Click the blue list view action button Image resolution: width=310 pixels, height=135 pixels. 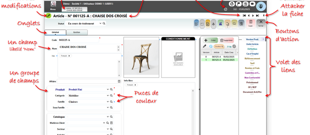point(197,24)
